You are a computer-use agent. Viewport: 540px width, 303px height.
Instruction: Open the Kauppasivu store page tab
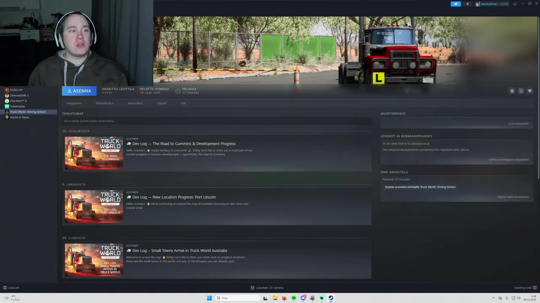point(74,103)
